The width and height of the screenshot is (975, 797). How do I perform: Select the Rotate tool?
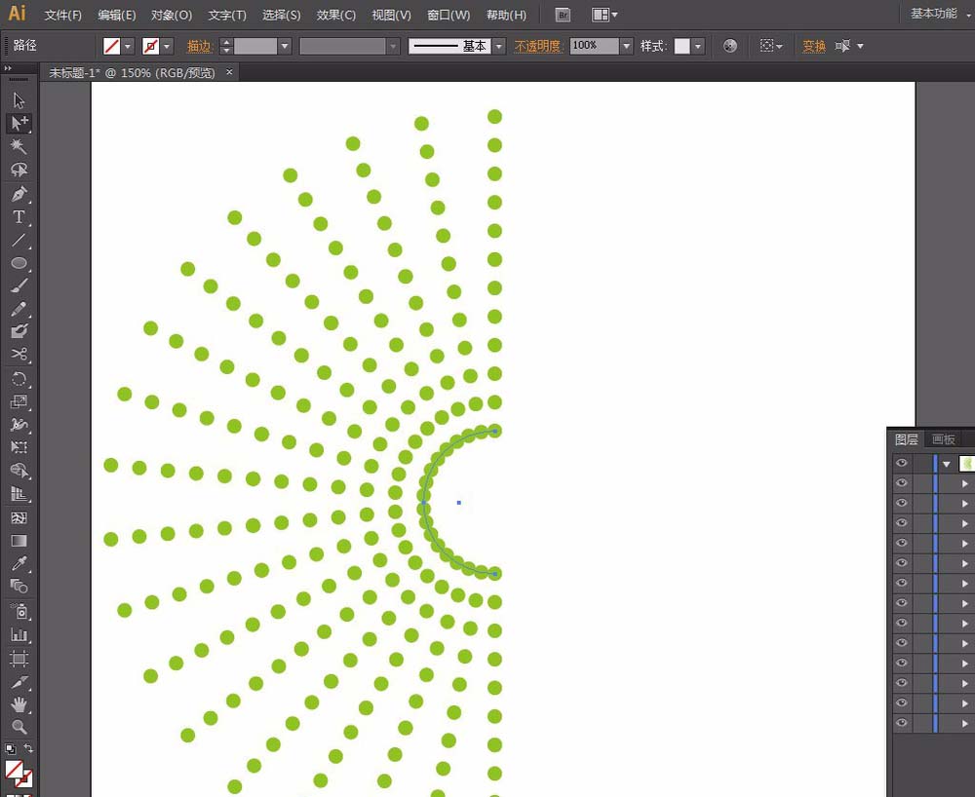coord(19,379)
